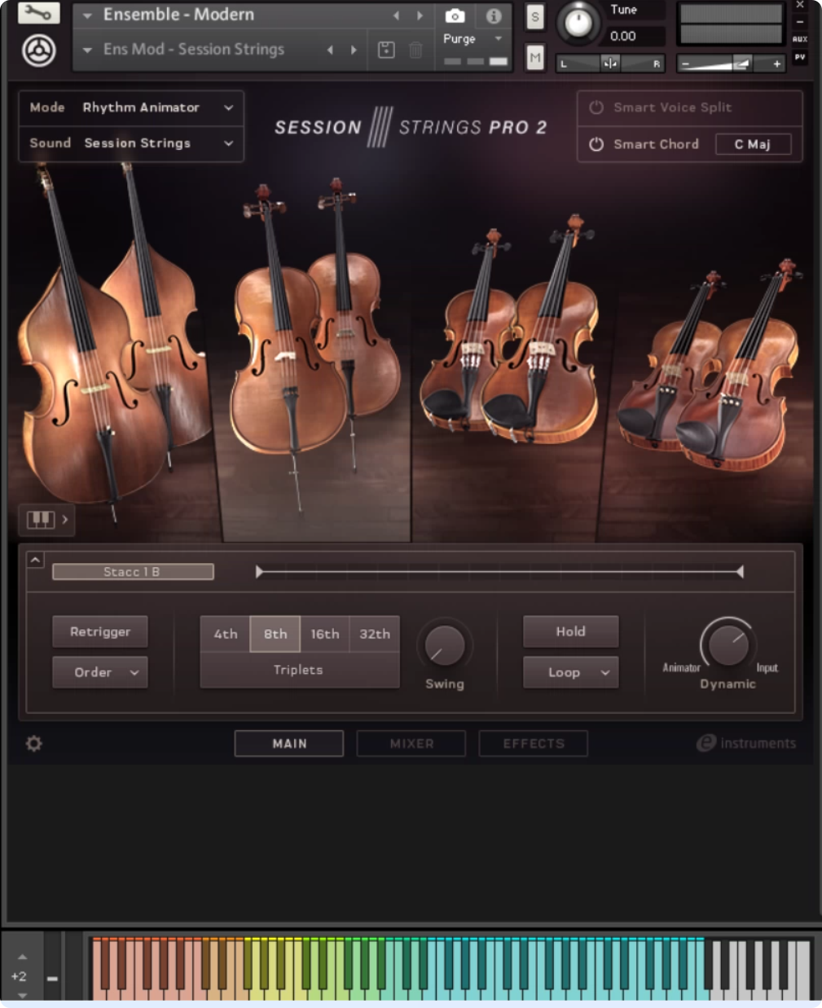This screenshot has height=1008, width=822.
Task: Switch to the MAIN tab
Action: pos(289,743)
